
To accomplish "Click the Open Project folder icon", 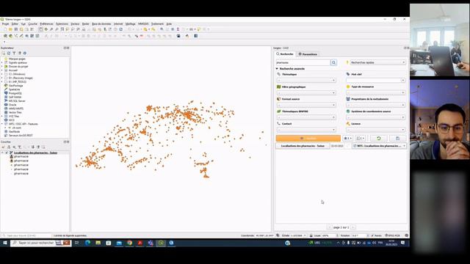I will [x=10, y=29].
